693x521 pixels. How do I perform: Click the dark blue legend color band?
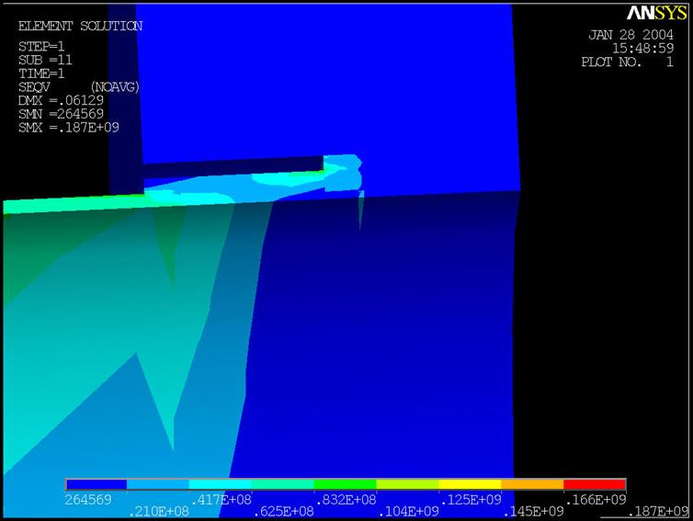coord(96,483)
